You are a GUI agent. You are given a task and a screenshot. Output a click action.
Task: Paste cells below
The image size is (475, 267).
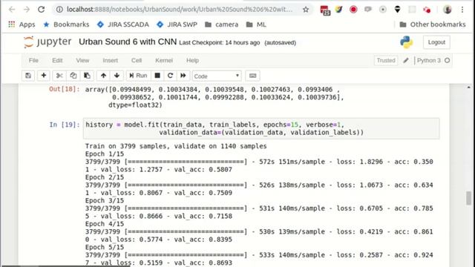[87, 76]
